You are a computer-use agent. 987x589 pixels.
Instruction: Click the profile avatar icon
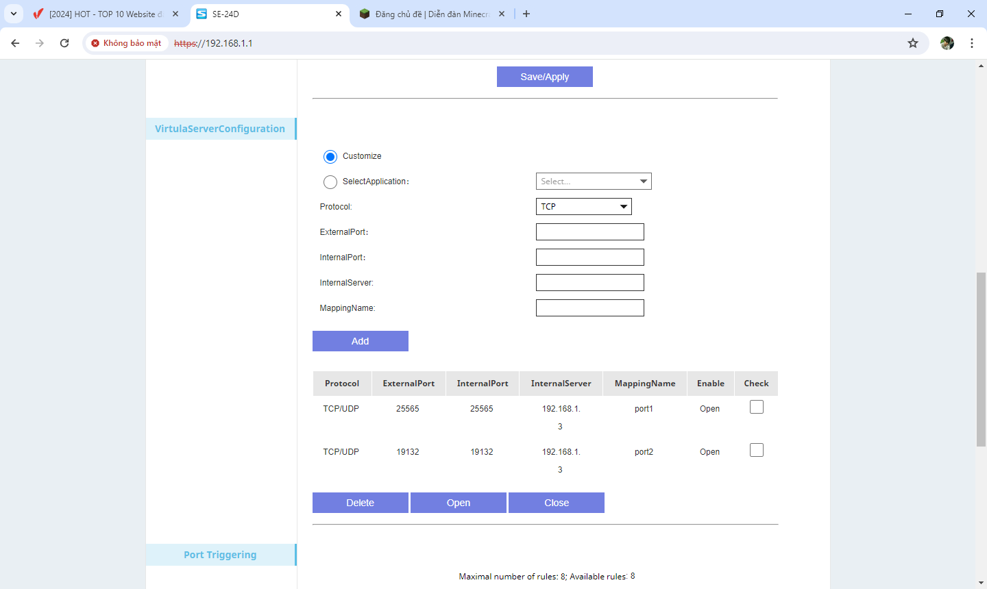947,43
